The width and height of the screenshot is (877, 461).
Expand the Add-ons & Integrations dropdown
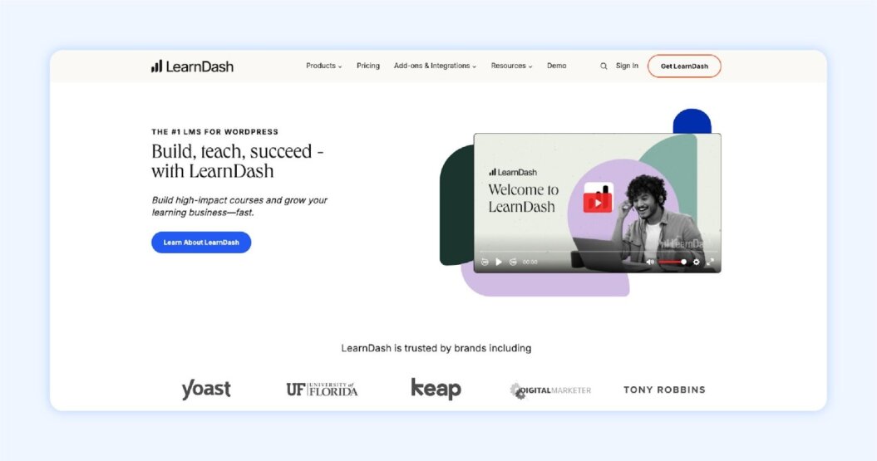(x=435, y=66)
